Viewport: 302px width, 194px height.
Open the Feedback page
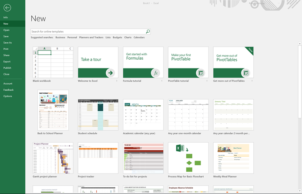point(13,90)
